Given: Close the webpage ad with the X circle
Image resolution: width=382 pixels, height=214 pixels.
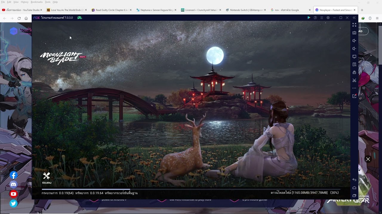Looking at the screenshot, I should click(368, 159).
